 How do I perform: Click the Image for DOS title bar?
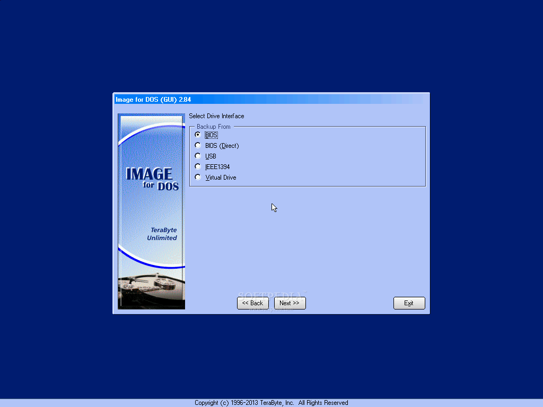tap(271, 99)
